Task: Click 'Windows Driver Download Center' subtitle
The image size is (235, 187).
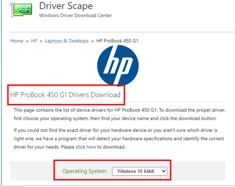Action: tap(75, 15)
